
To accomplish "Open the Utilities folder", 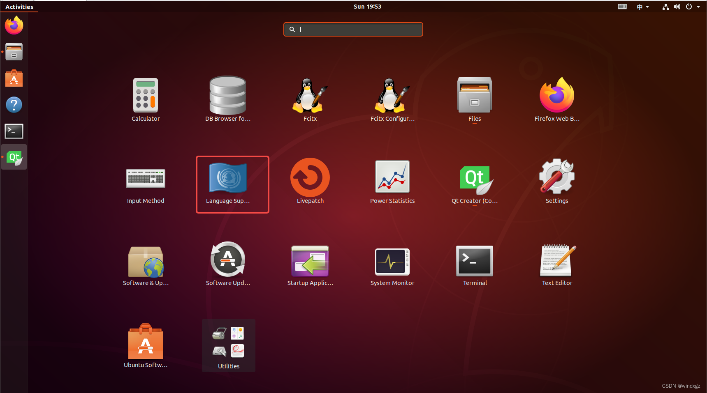I will pyautogui.click(x=229, y=346).
